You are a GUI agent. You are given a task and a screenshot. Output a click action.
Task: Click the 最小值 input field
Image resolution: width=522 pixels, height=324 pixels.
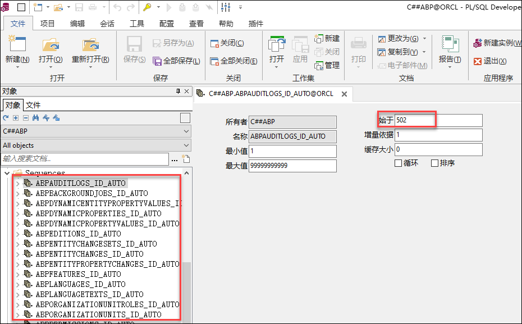292,151
